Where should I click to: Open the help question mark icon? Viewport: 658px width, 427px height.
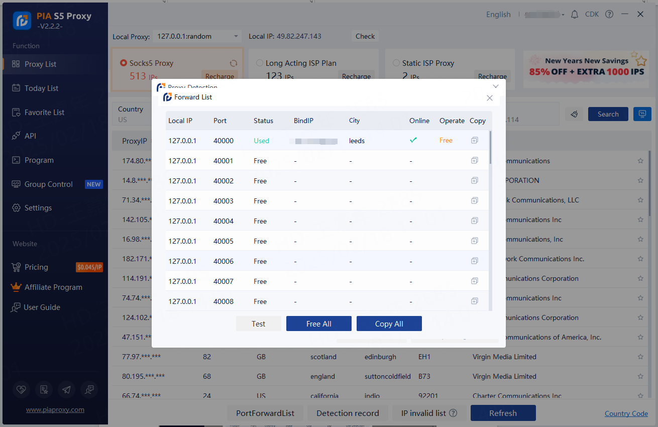pyautogui.click(x=609, y=15)
